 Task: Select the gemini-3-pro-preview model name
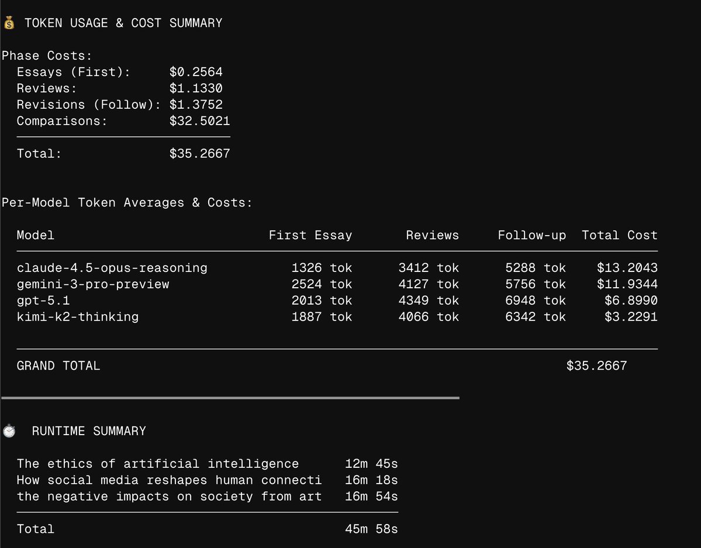(x=92, y=284)
